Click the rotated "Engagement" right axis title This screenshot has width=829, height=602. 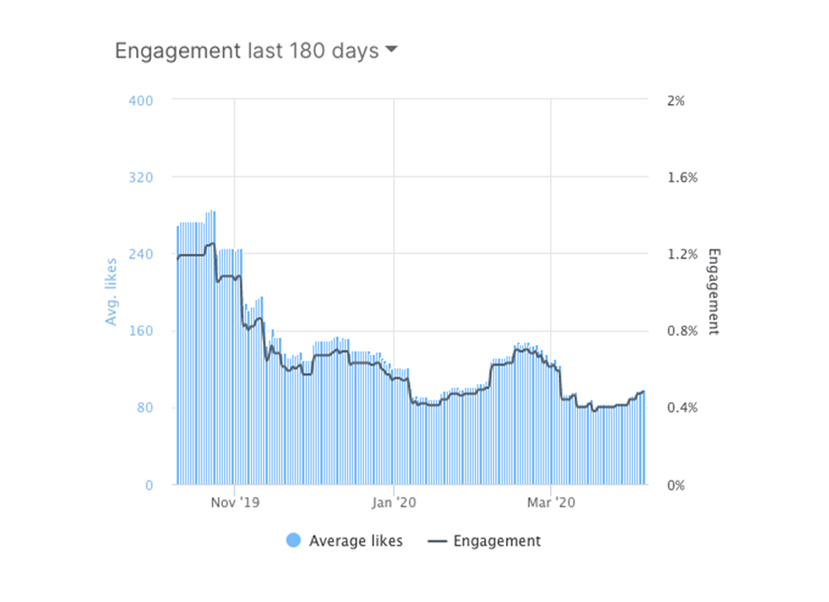coord(712,292)
